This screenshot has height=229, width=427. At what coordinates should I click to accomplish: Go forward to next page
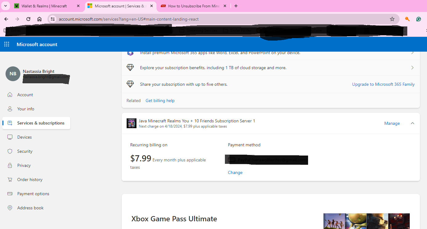click(x=17, y=19)
